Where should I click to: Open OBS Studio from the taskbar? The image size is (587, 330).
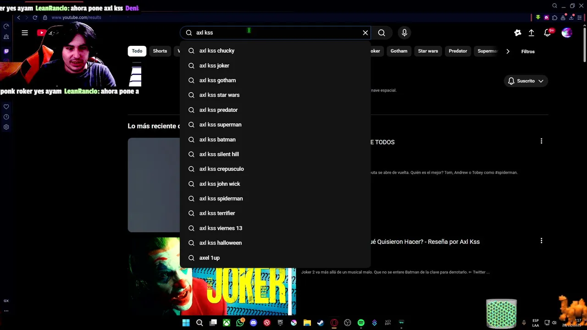point(348,323)
